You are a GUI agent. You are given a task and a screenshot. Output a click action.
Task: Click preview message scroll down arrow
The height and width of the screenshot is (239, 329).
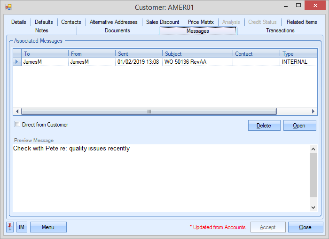pyautogui.click(x=313, y=207)
